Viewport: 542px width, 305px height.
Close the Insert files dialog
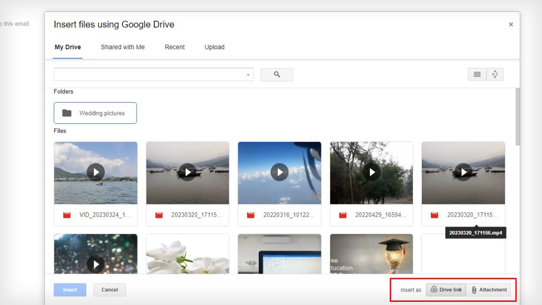pos(511,24)
